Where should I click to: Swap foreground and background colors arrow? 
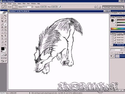[5, 48]
